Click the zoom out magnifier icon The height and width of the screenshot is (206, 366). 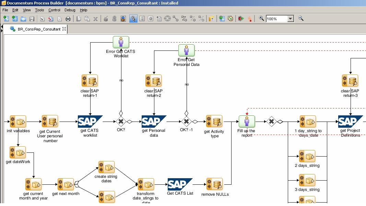click(x=301, y=19)
